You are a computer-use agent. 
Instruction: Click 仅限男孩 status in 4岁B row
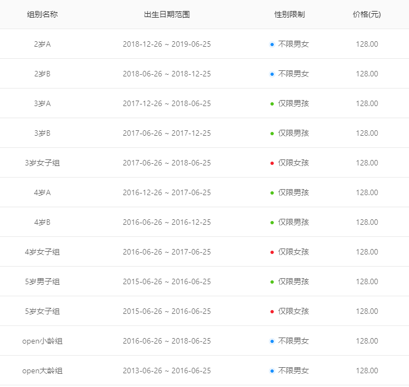click(289, 223)
